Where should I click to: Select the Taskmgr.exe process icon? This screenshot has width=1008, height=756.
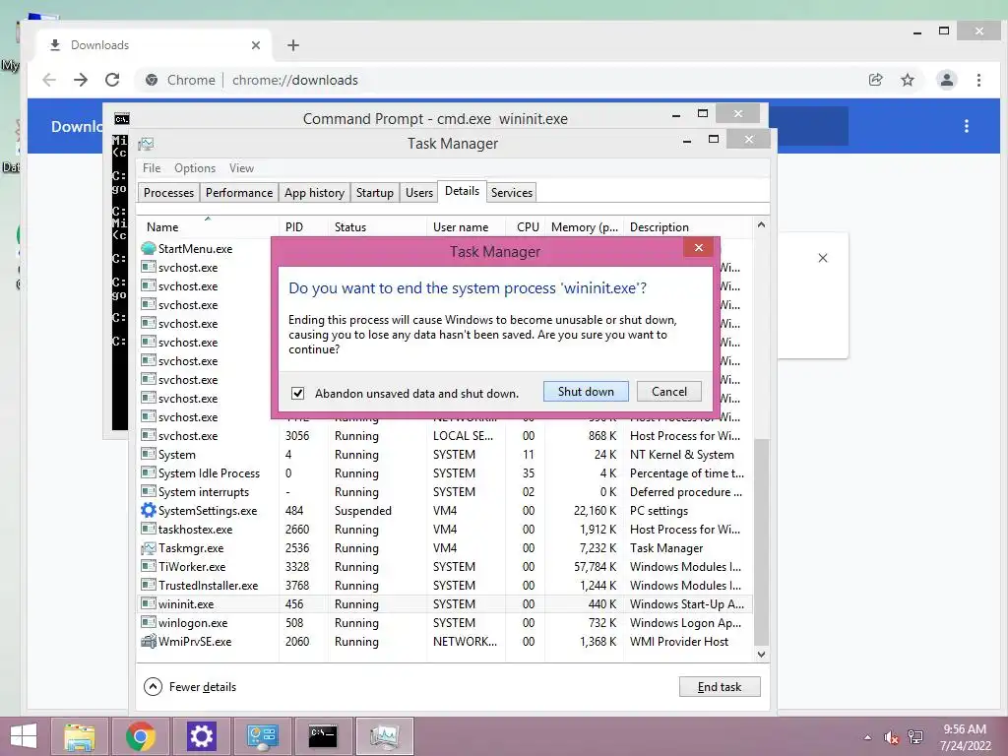149,547
